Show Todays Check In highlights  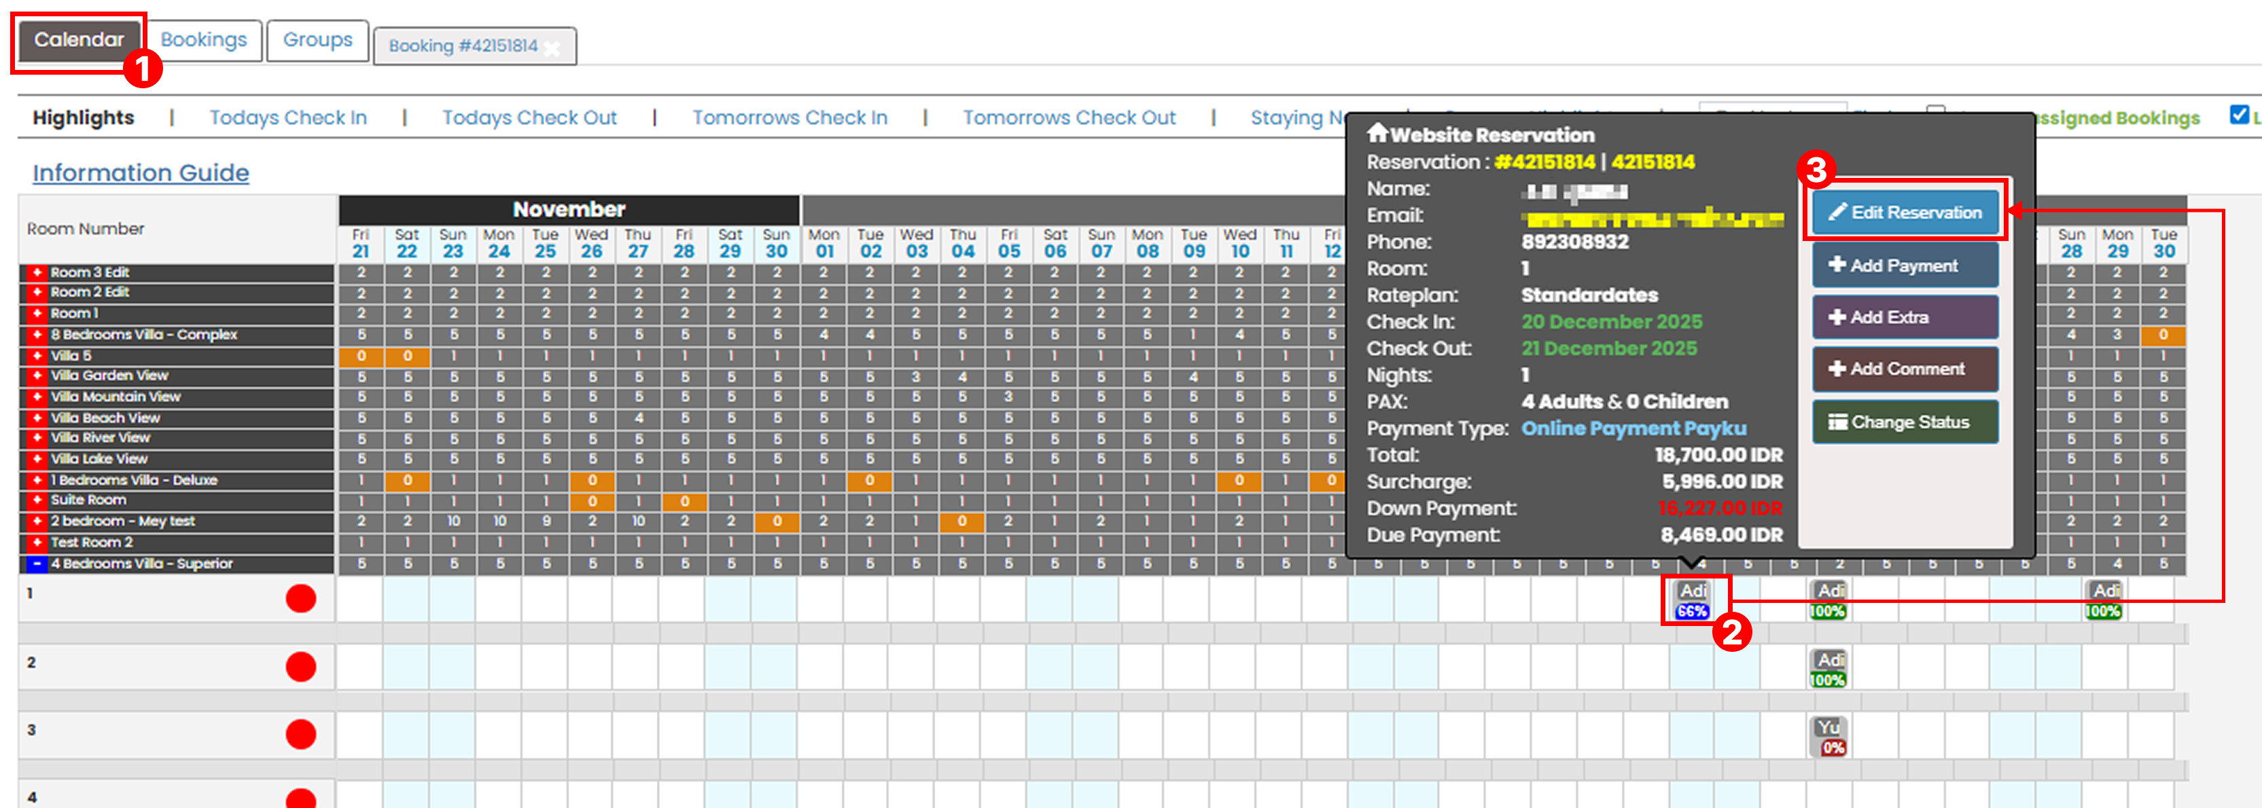pos(288,117)
